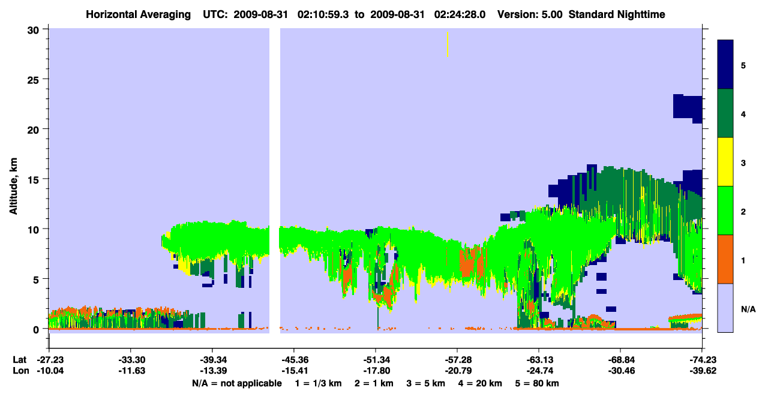Click the dark green colorbar segment labeled 4

725,113
